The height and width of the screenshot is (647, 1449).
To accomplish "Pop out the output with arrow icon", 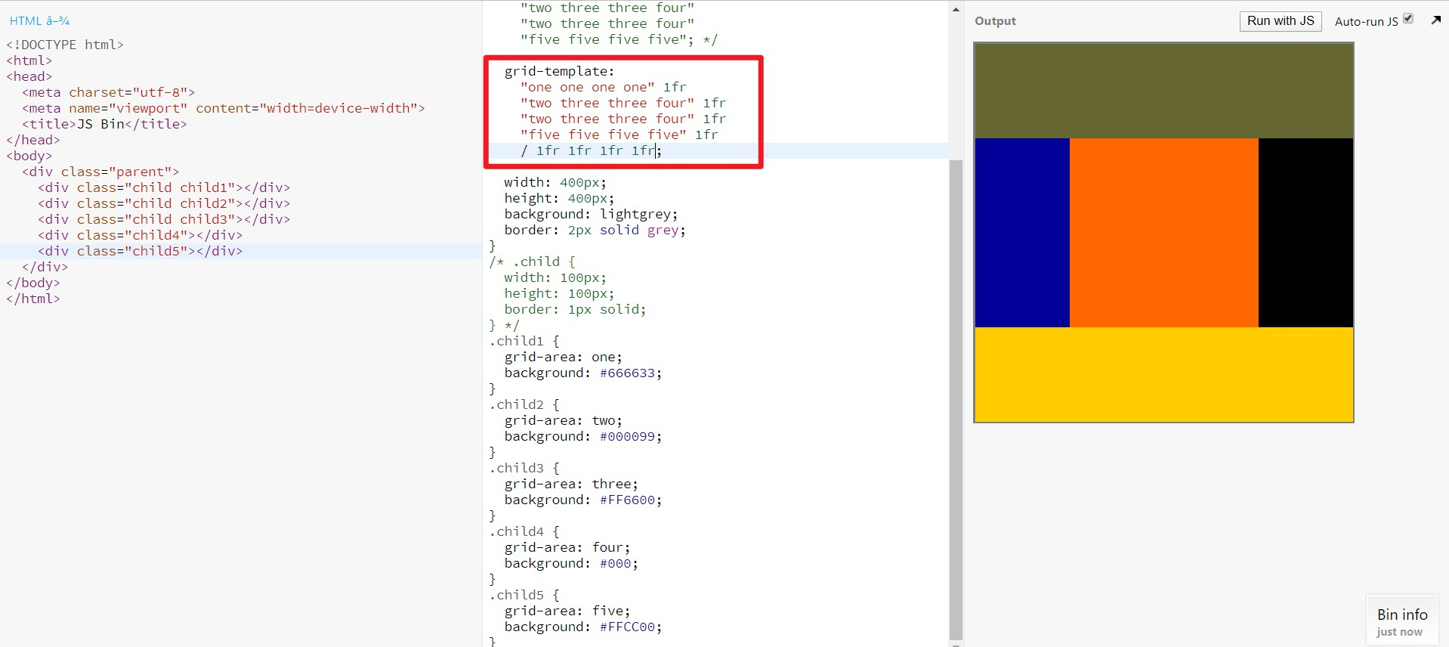I will [1436, 20].
